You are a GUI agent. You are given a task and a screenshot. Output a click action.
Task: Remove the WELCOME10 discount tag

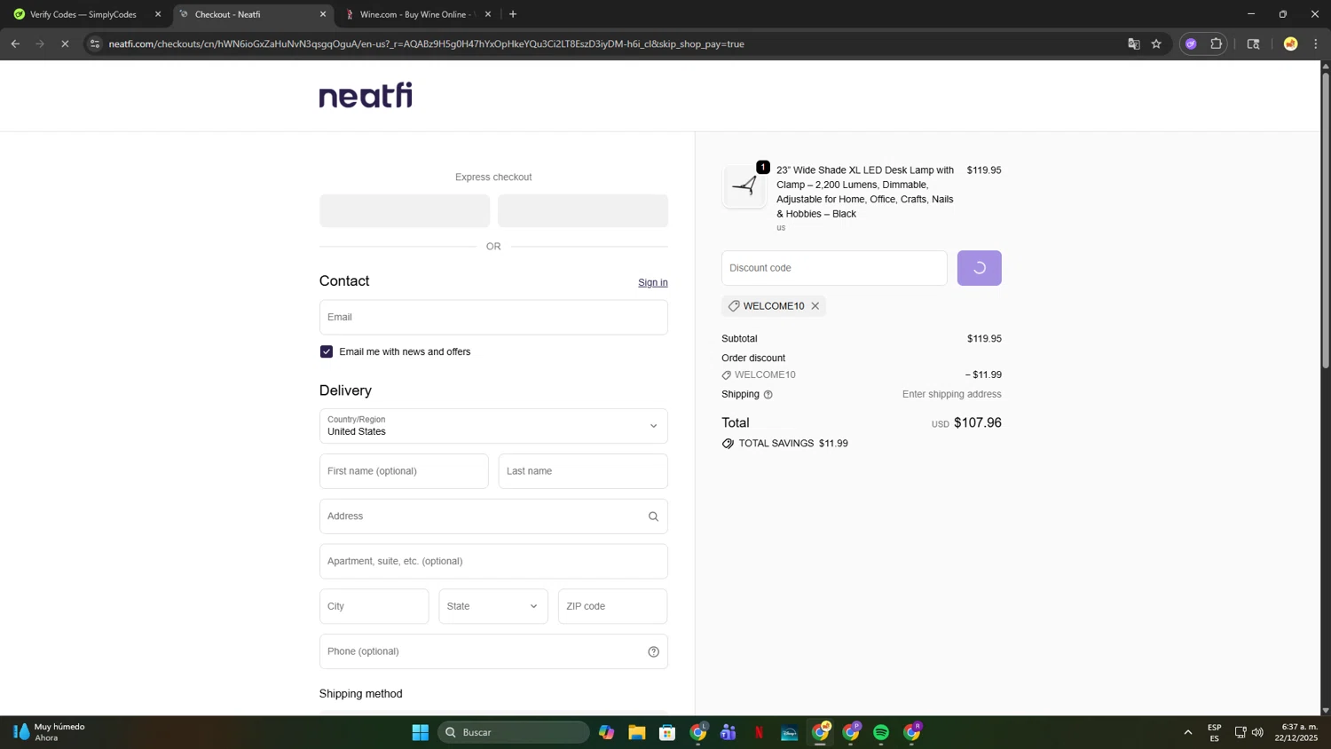point(815,306)
